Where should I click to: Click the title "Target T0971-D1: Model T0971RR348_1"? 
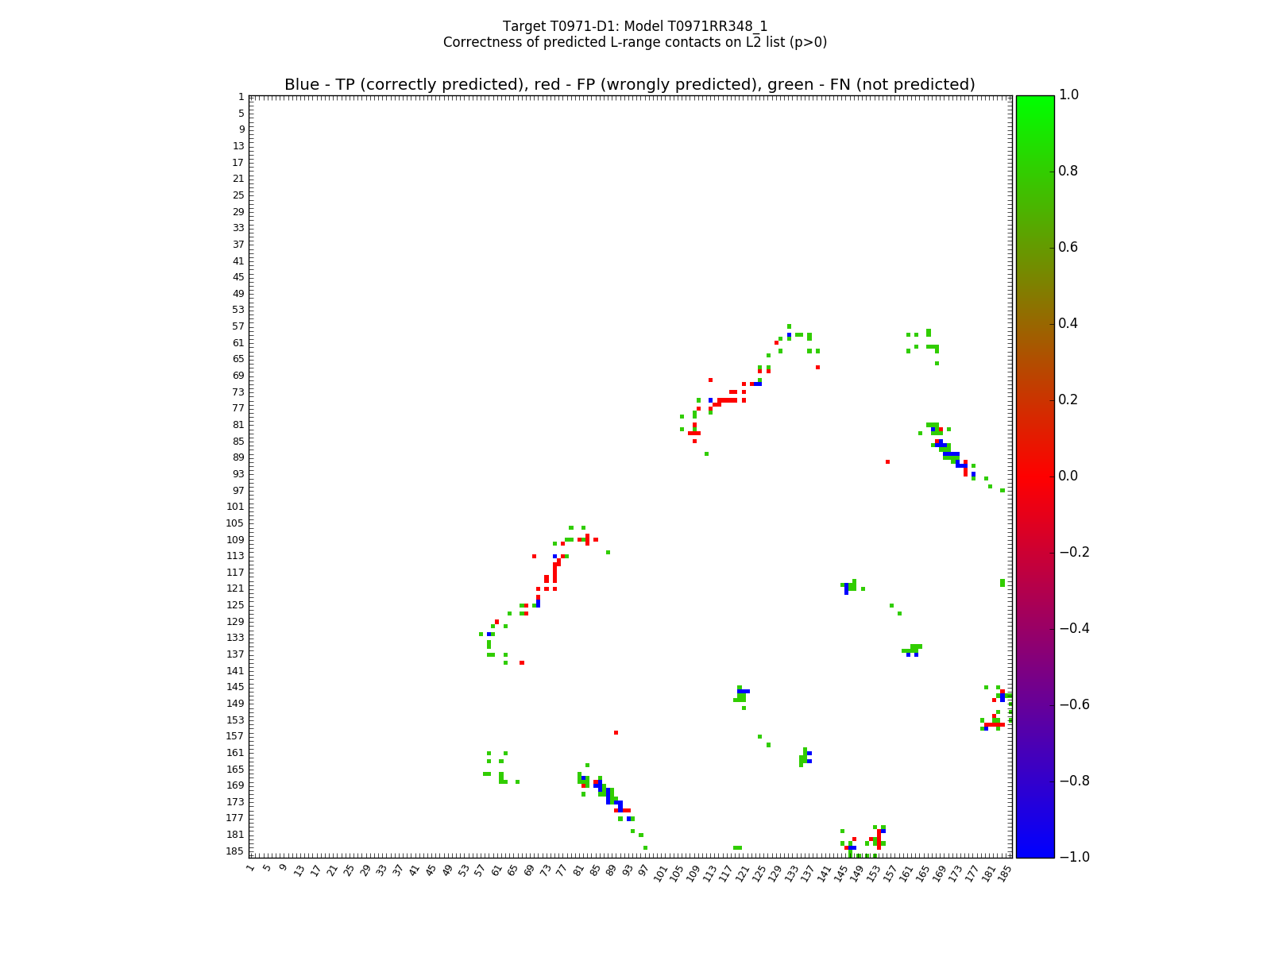tap(635, 26)
